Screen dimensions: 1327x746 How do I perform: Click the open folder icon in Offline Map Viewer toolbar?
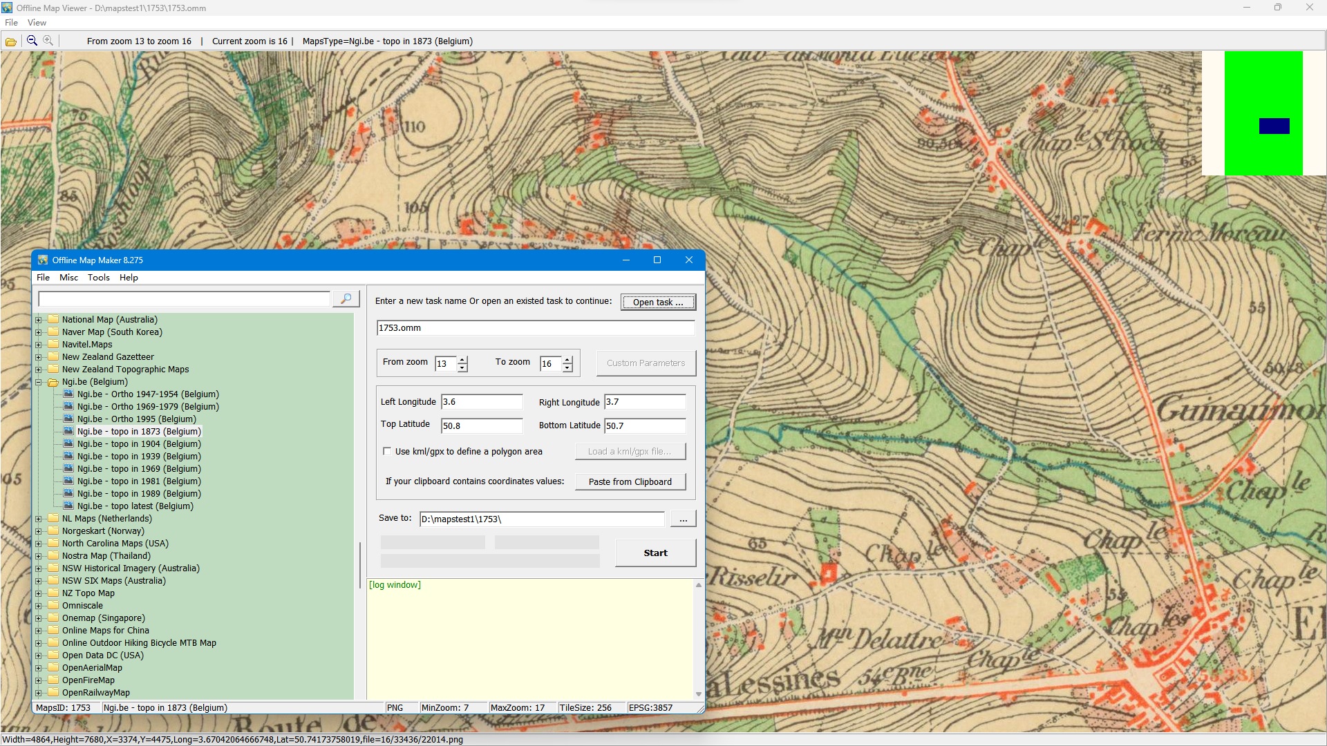11,41
